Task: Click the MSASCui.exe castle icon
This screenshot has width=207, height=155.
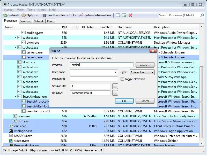Action: pos(11,136)
